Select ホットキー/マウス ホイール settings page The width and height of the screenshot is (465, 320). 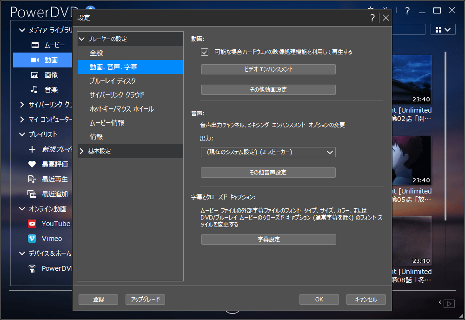tap(130, 109)
